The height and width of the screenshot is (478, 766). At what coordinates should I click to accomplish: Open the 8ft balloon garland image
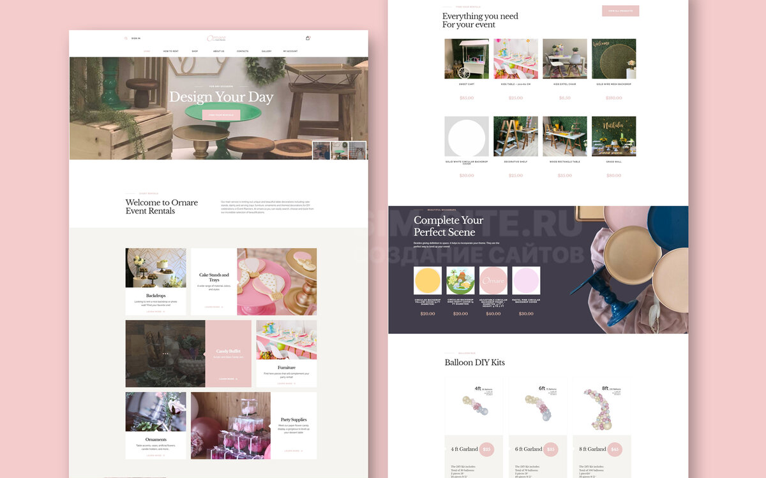pos(601,406)
